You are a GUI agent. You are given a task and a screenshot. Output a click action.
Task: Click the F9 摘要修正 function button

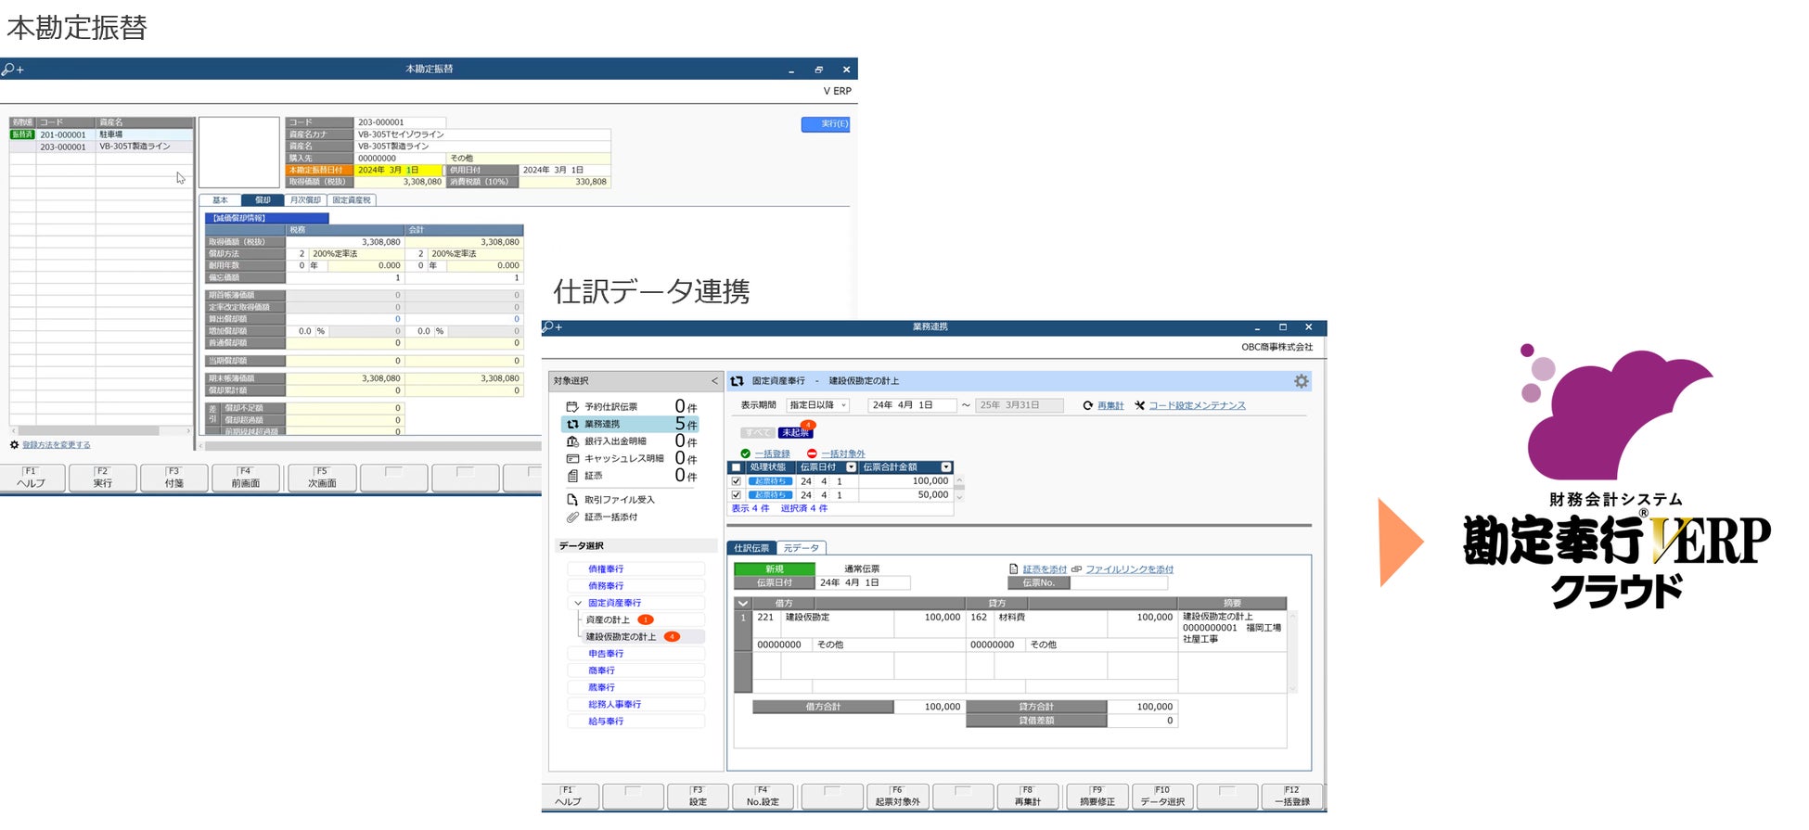[1097, 797]
